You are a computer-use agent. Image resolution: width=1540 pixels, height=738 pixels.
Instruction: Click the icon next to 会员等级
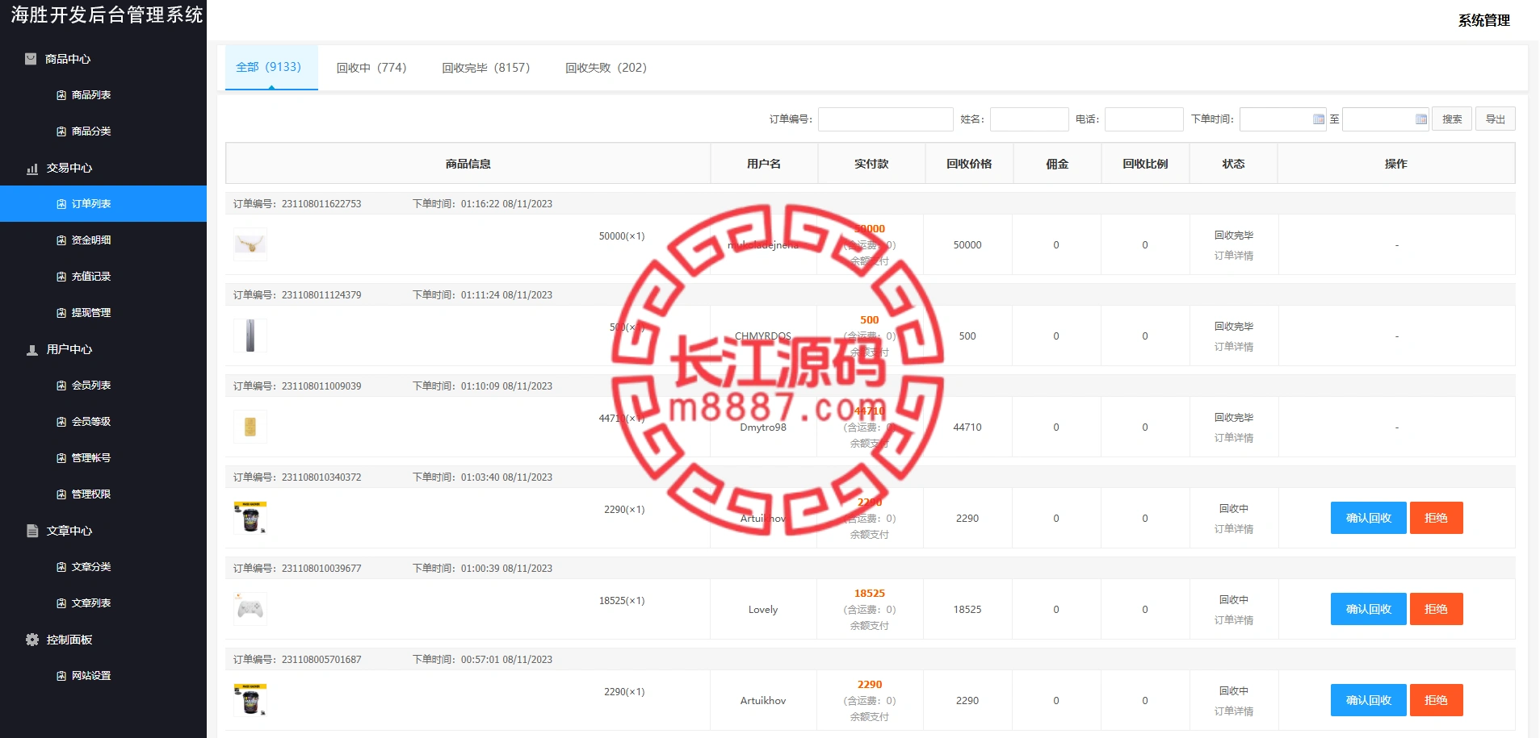[x=61, y=422]
